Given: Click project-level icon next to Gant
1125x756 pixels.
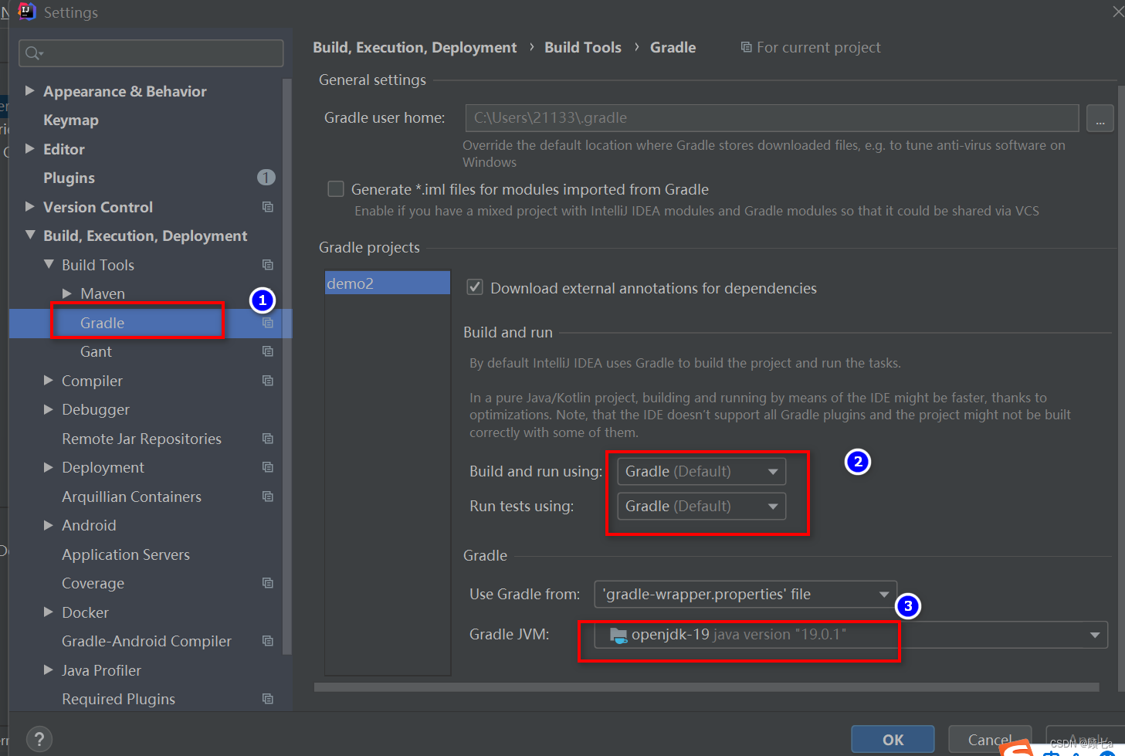Looking at the screenshot, I should pos(268,351).
